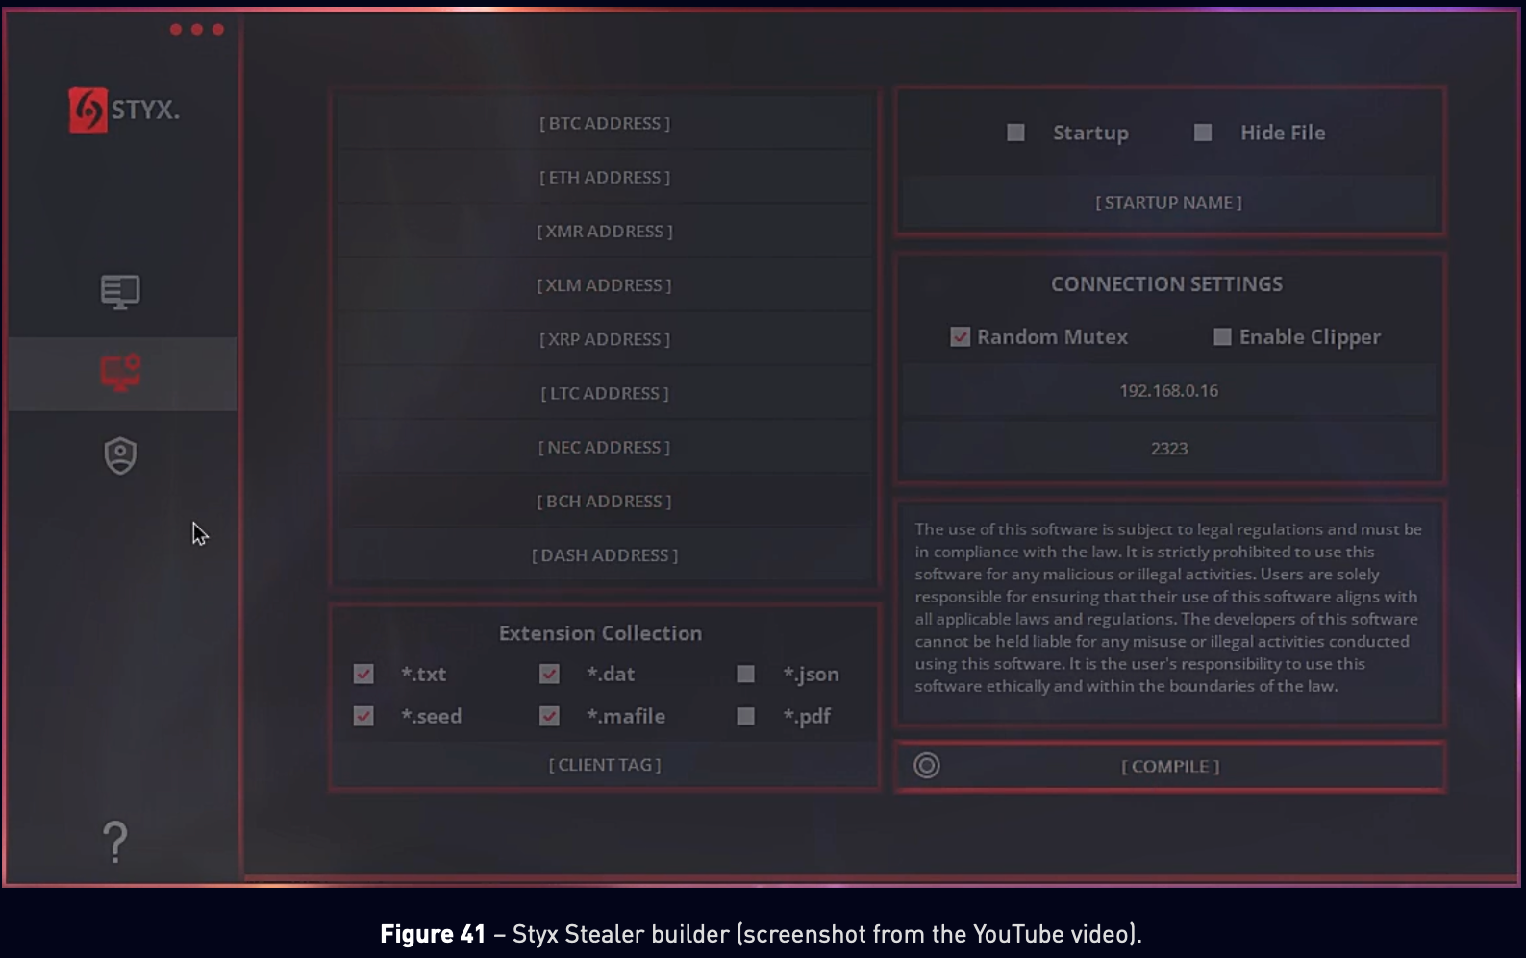Click the circular icon beside Compile
The height and width of the screenshot is (958, 1526).
pos(927,765)
